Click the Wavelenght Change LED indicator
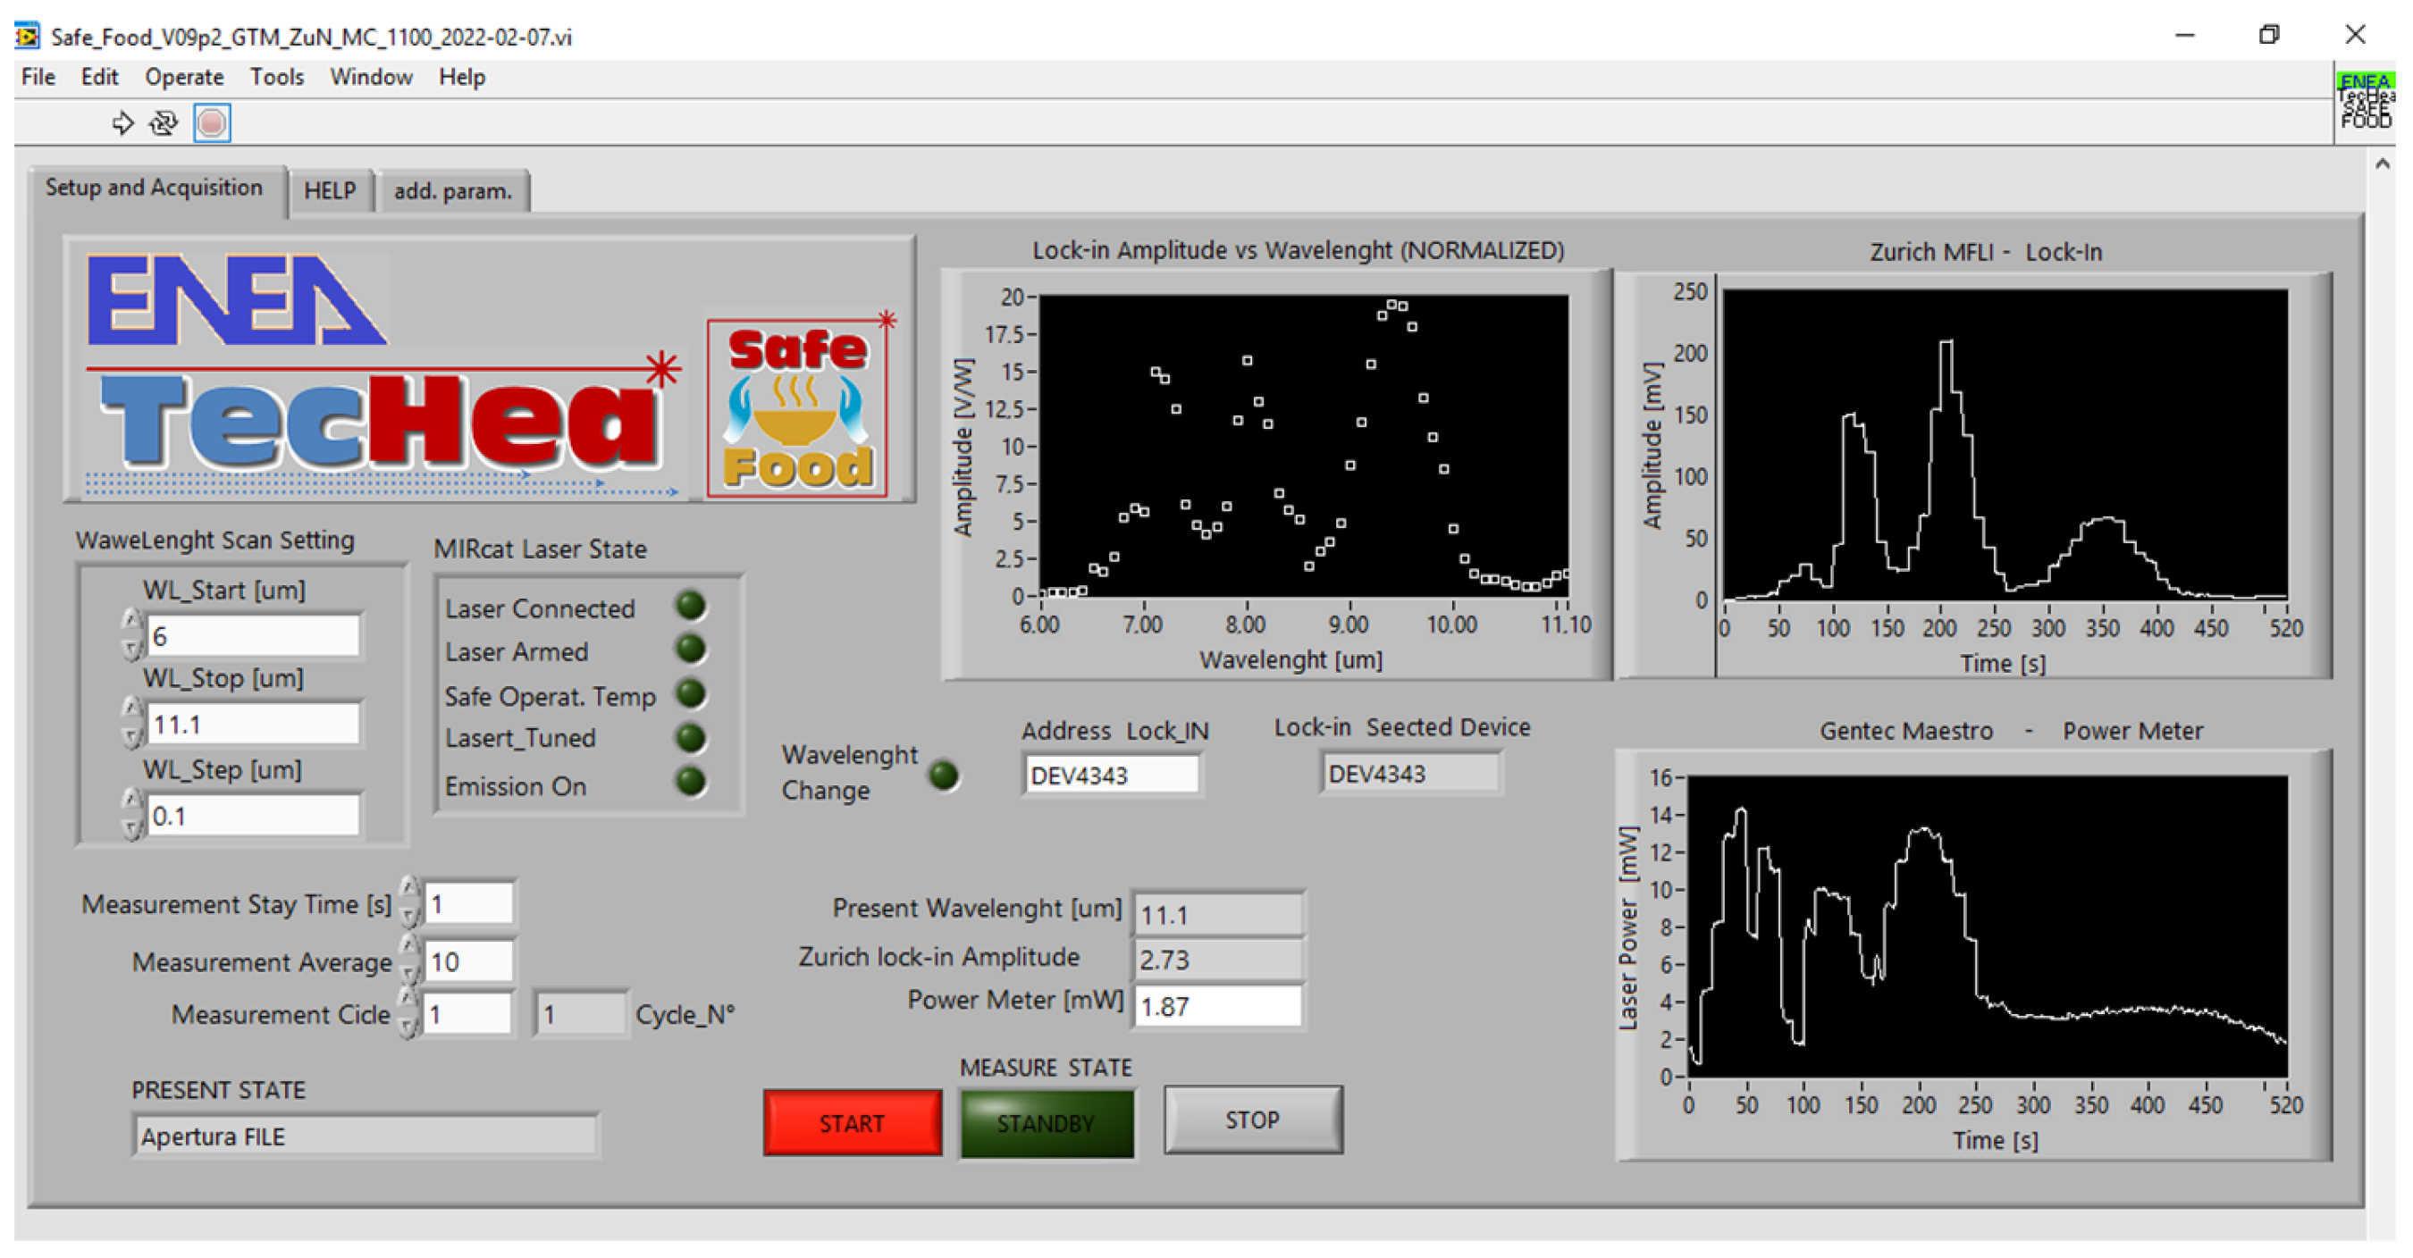The height and width of the screenshot is (1258, 2413). pyautogui.click(x=942, y=774)
